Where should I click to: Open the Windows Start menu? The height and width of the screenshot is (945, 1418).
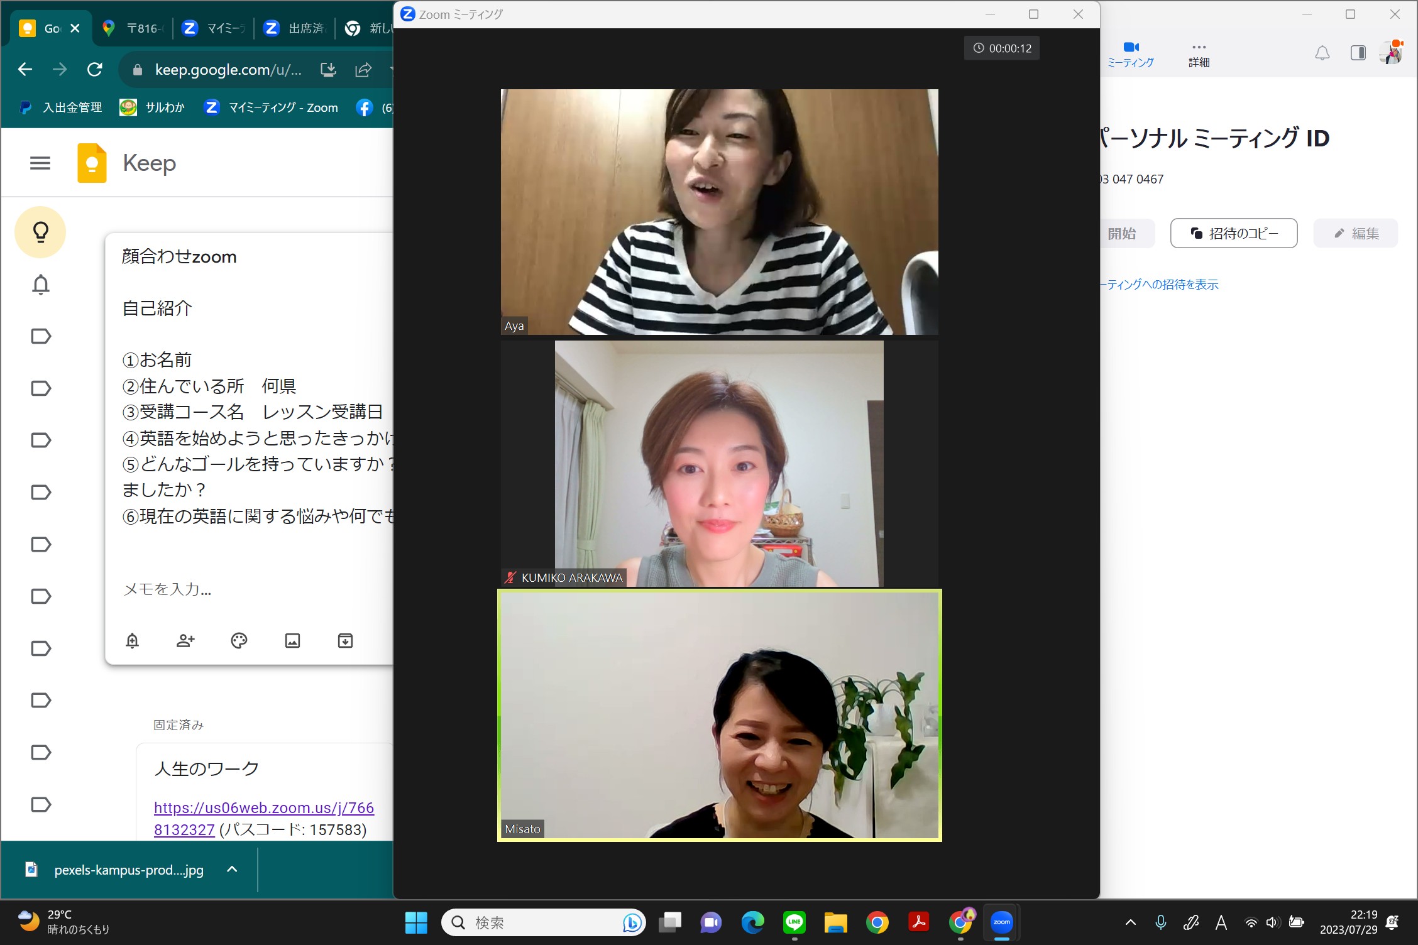416,922
